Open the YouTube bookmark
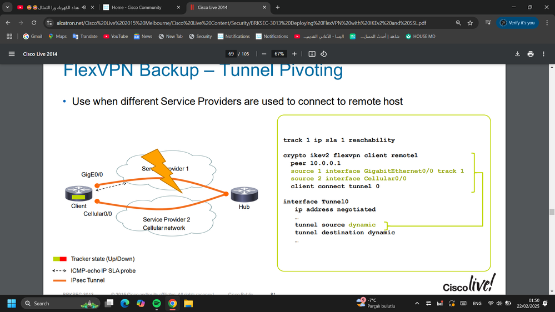Image resolution: width=555 pixels, height=312 pixels. (x=116, y=36)
